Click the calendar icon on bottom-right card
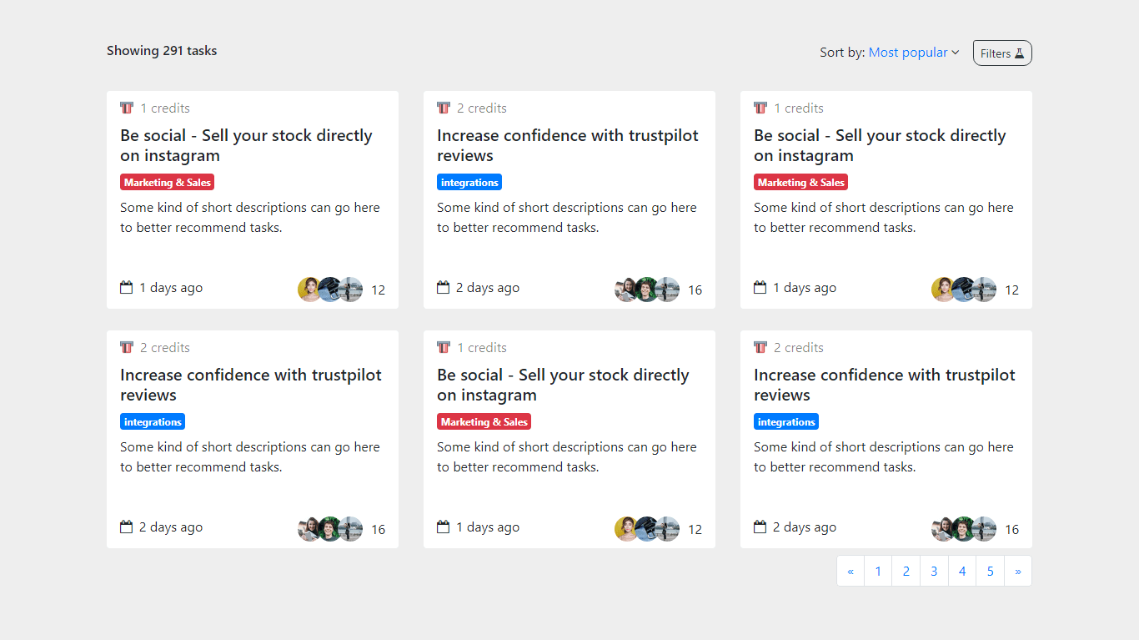Image resolution: width=1139 pixels, height=640 pixels. 760,526
